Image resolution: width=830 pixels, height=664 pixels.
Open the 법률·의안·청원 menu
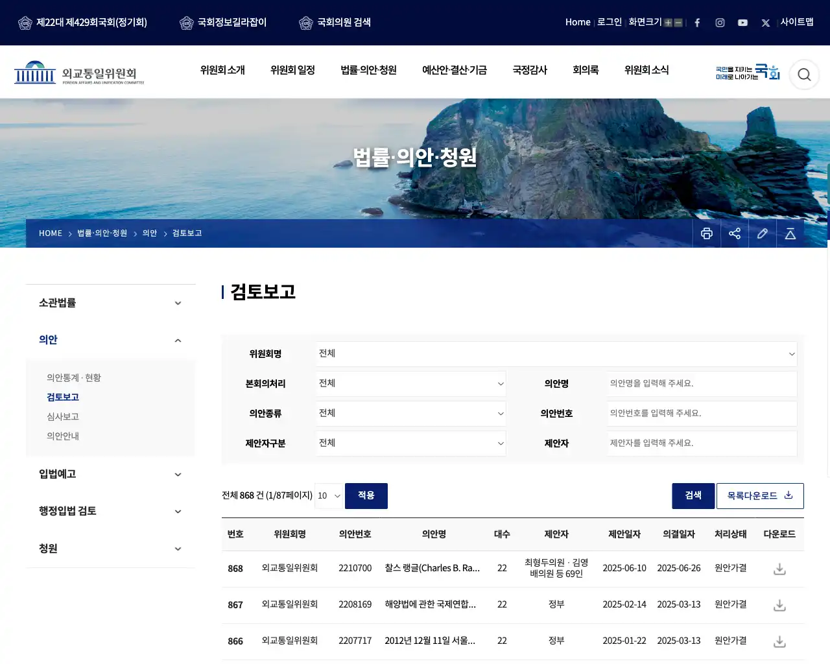(x=368, y=70)
